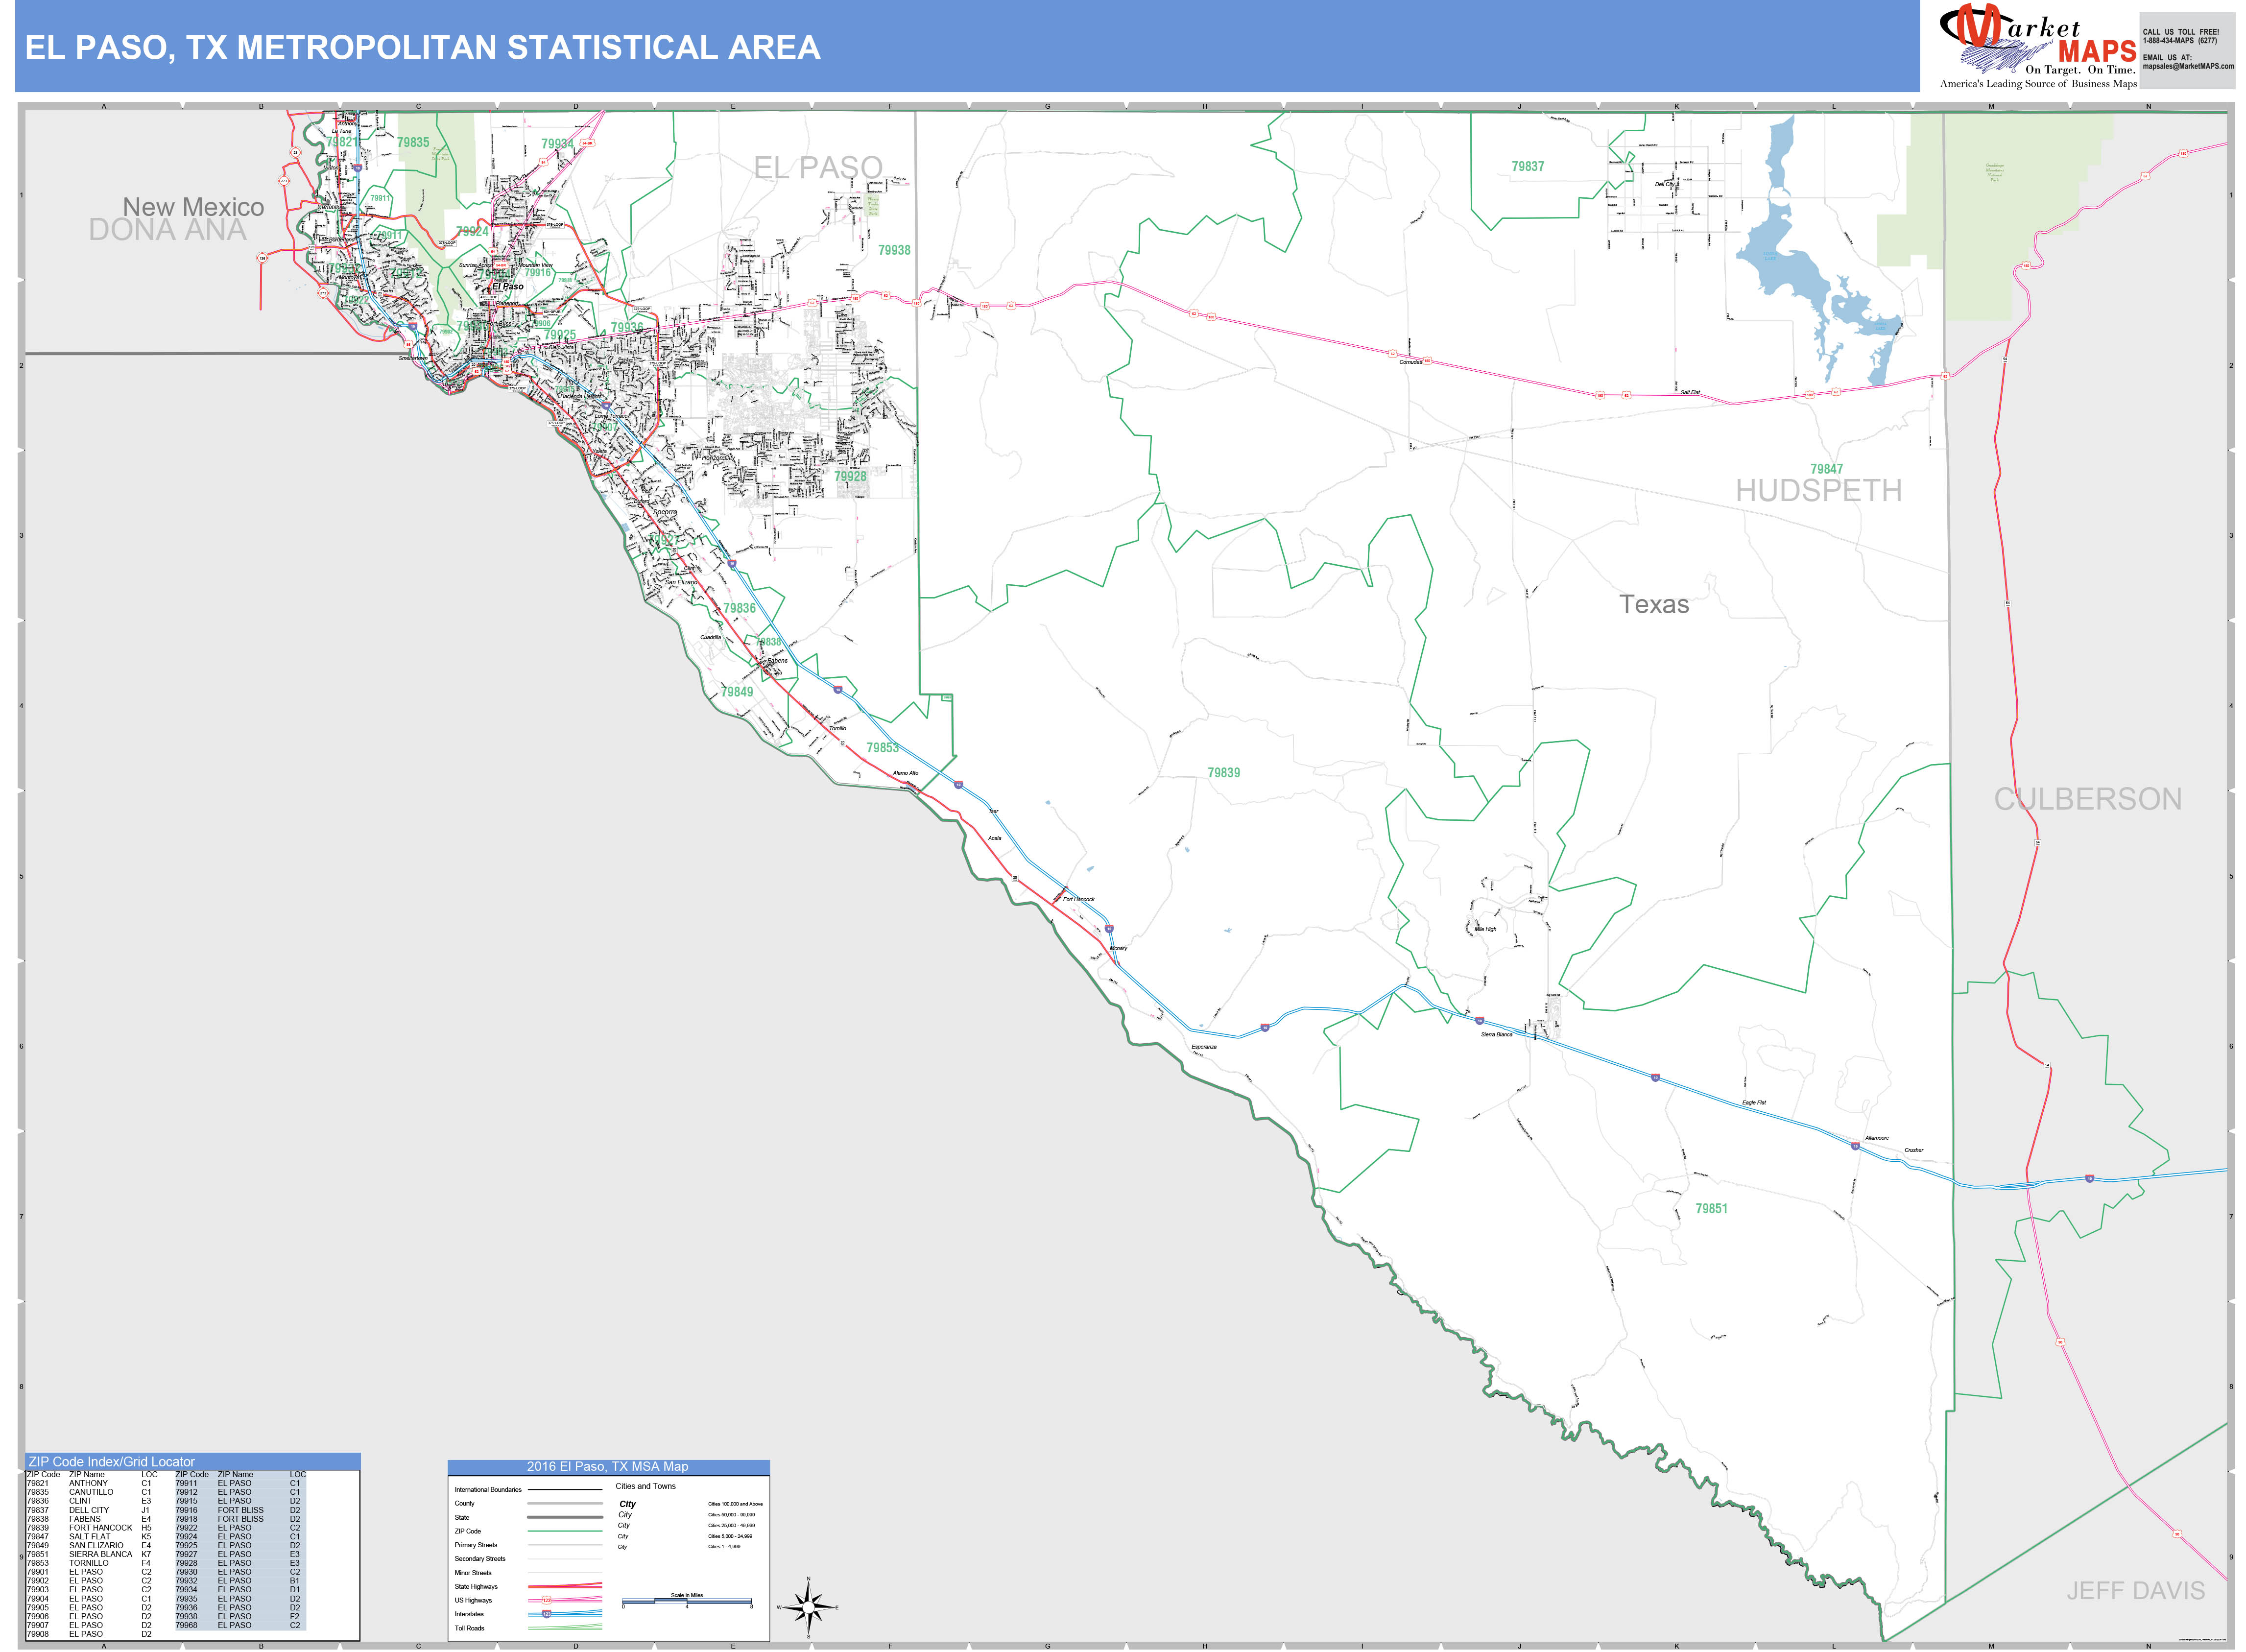
Task: Click the Secondary Streets legend entry
Action: (480, 1559)
